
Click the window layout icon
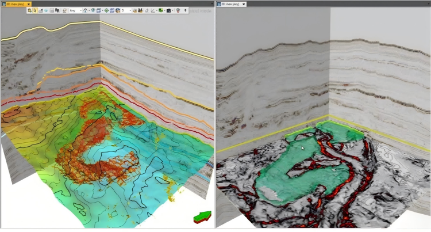[99, 10]
